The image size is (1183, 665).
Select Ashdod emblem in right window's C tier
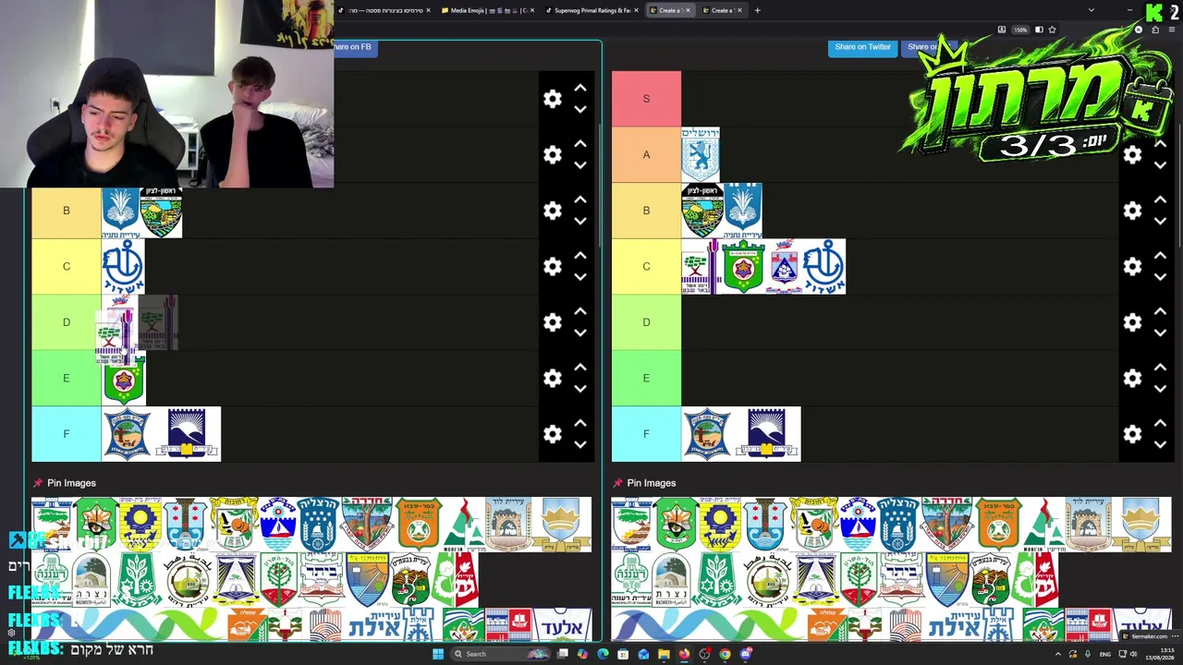[x=823, y=267]
